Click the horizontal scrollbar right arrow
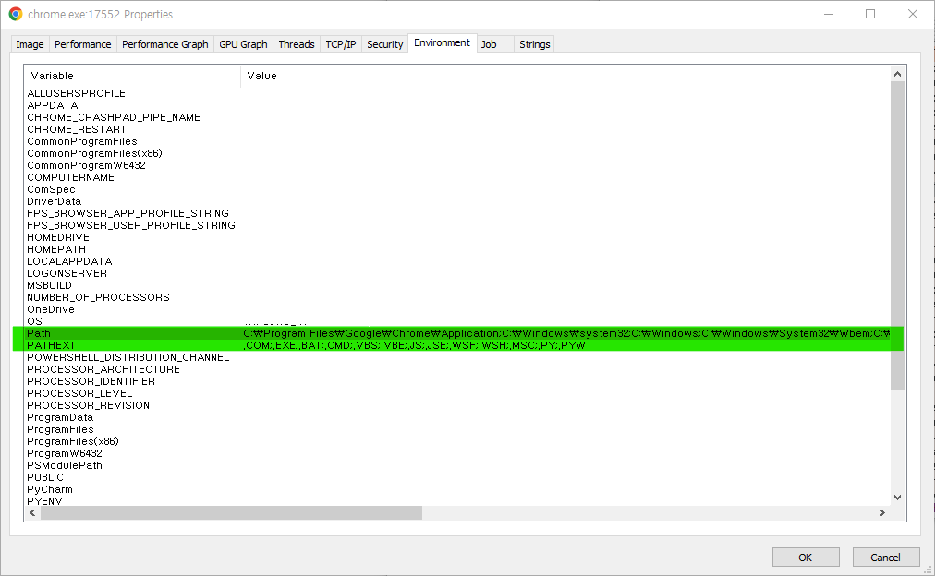This screenshot has width=935, height=576. click(882, 513)
